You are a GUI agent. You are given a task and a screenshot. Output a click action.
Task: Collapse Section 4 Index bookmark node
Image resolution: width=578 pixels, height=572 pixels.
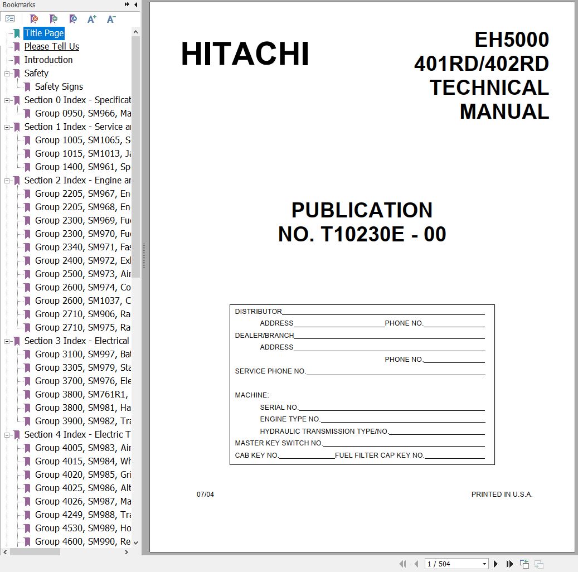click(7, 435)
